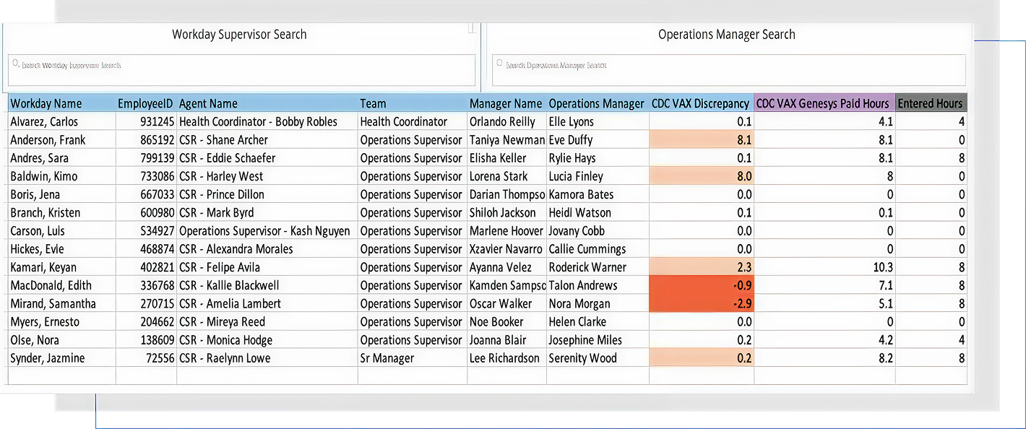Click employee ID 865192
1026x429 pixels.
pos(146,140)
